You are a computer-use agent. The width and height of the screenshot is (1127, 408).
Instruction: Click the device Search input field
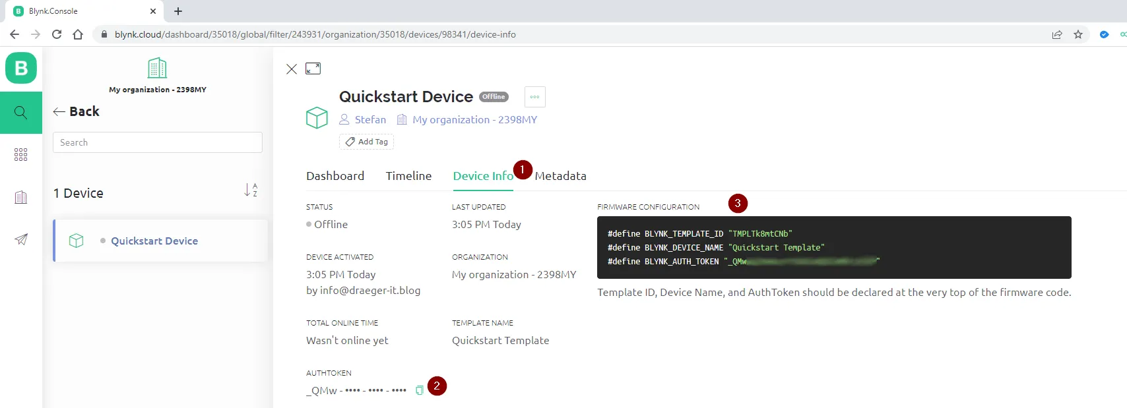click(158, 142)
